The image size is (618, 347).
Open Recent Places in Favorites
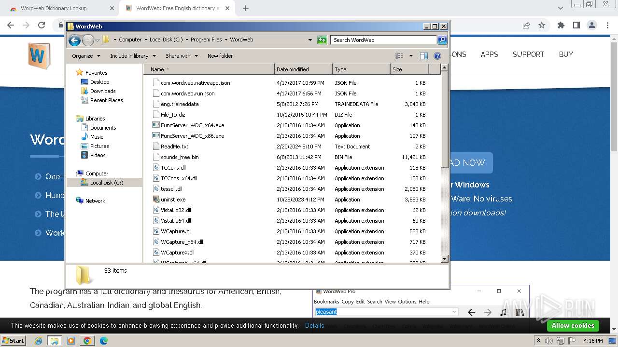point(106,100)
